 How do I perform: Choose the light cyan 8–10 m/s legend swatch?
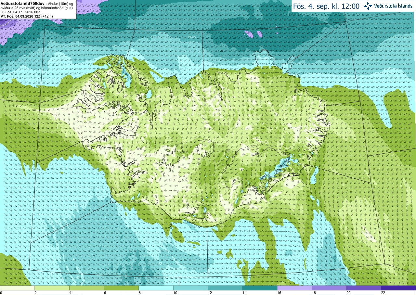click(x=156, y=288)
